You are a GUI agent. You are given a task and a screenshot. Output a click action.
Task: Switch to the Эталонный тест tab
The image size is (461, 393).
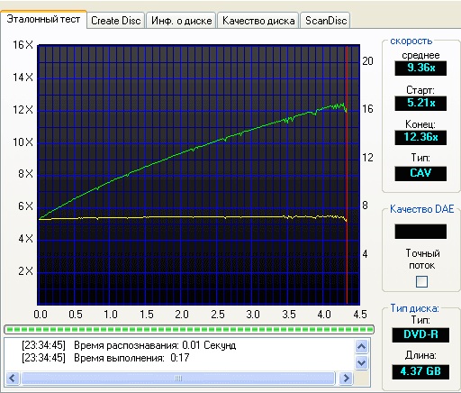[x=43, y=20]
